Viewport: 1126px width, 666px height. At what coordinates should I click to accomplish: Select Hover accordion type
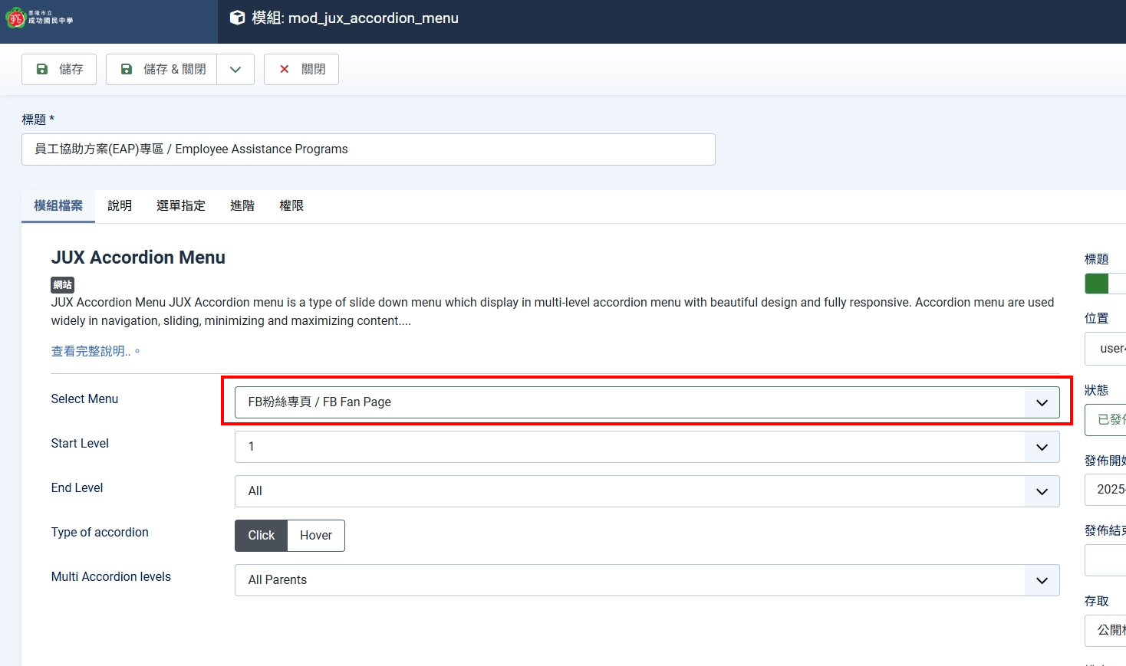pos(316,536)
